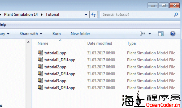Viewport: 182px width, 108px height.
Task: Click the tutorial1_DEU.spp file icon
Action: pos(40,60)
